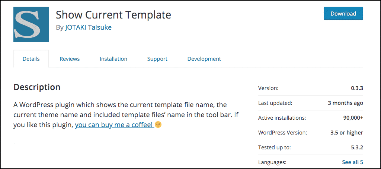Viewport: 381px width, 169px height.
Task: Open the Installation tab
Action: coord(113,59)
